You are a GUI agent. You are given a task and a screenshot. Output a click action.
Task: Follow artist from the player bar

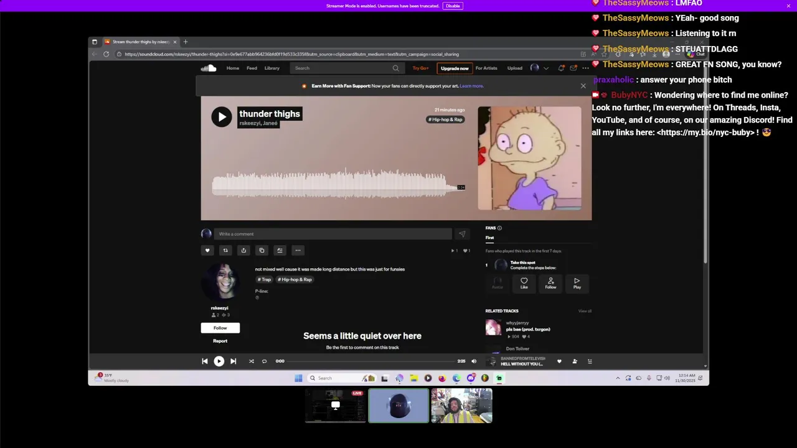(575, 361)
